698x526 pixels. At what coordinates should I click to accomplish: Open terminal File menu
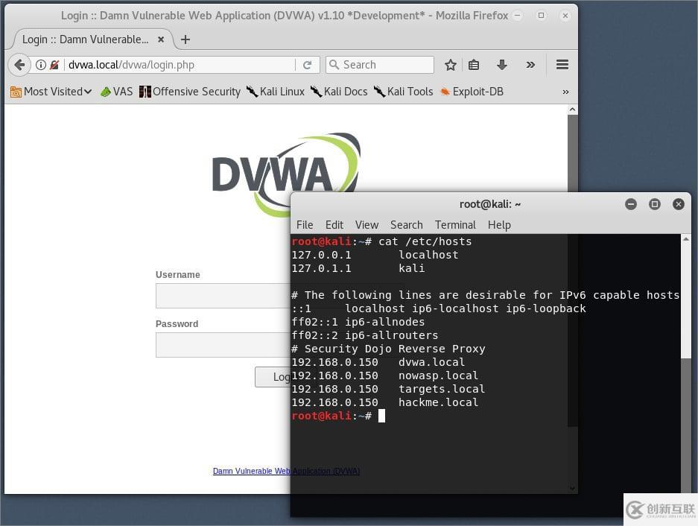[x=305, y=225]
